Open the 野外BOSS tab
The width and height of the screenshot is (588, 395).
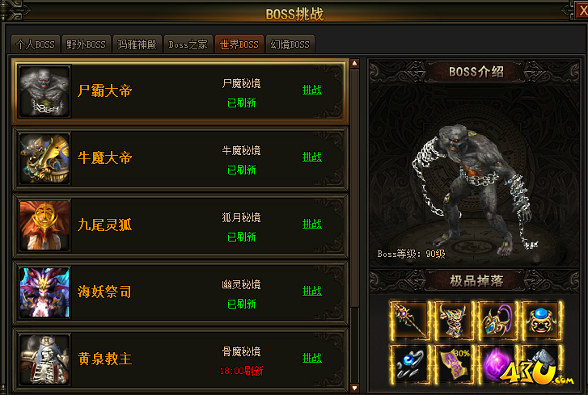tap(87, 44)
